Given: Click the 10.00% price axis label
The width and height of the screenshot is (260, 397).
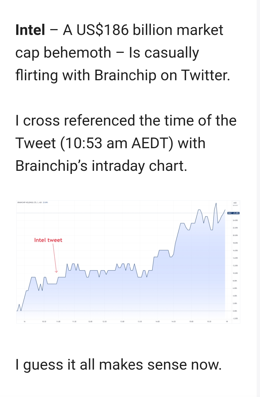Looking at the screenshot, I should pos(235,273).
